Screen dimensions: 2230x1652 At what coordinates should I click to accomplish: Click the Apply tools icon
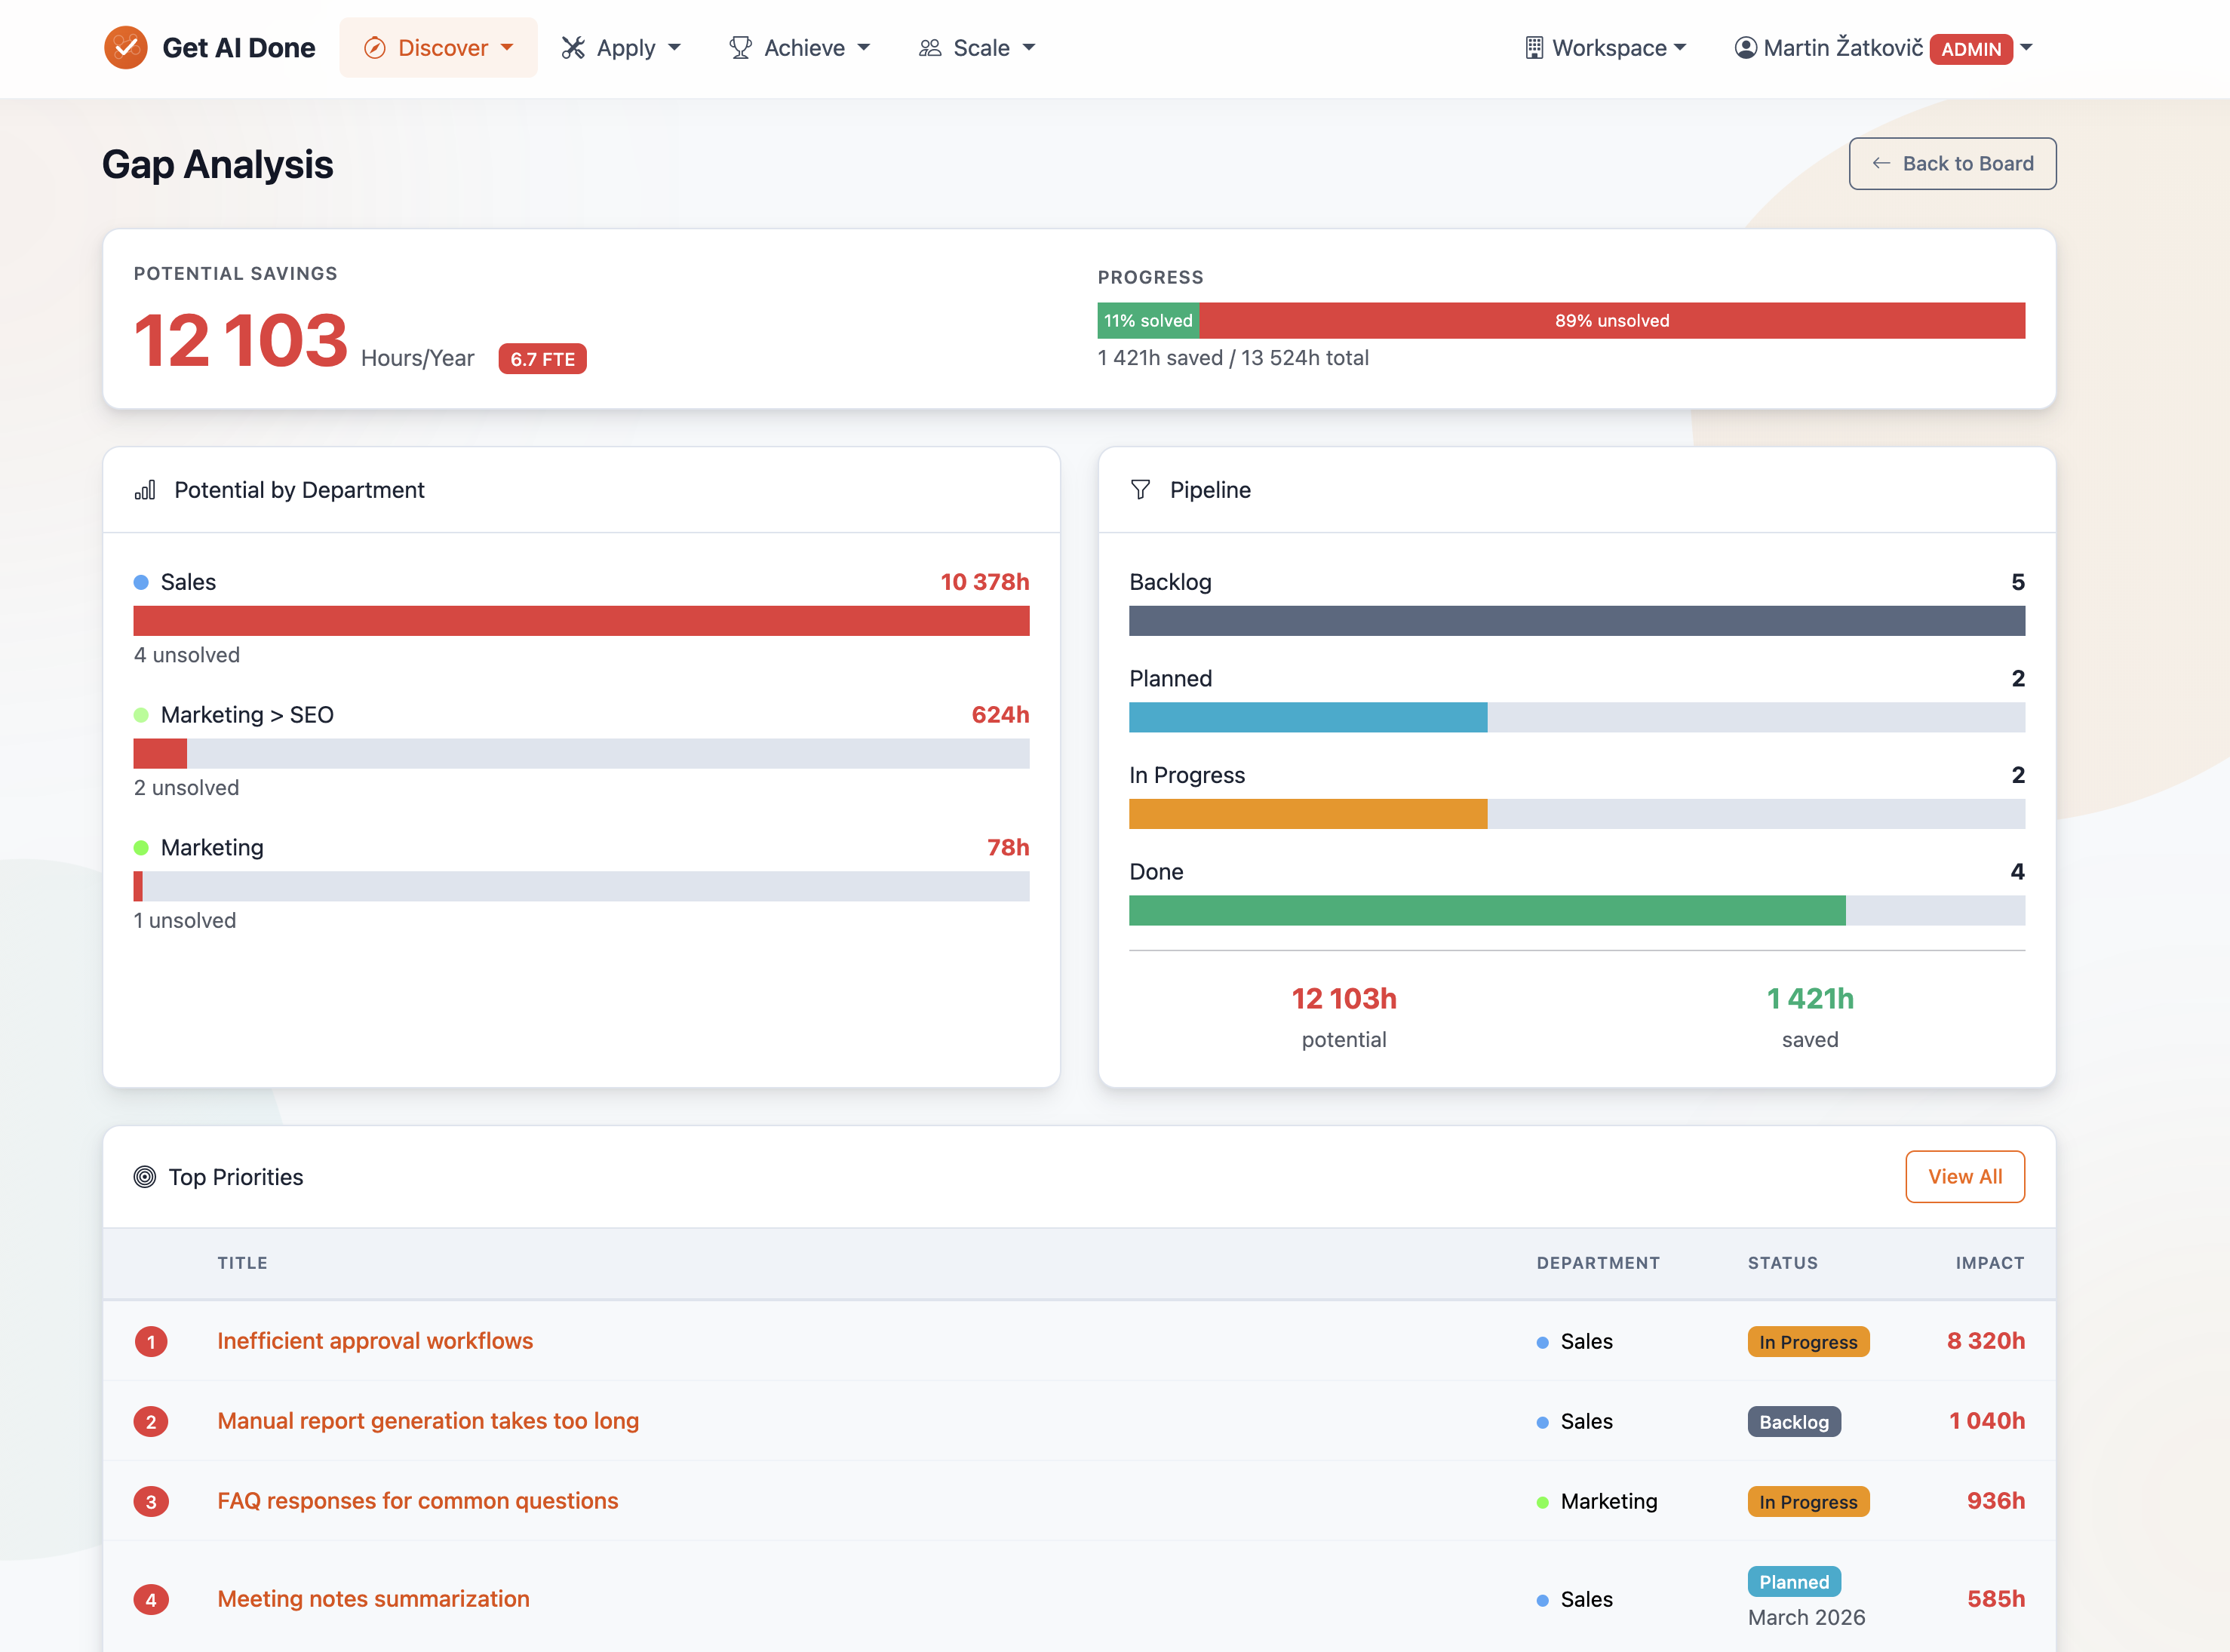tap(573, 48)
